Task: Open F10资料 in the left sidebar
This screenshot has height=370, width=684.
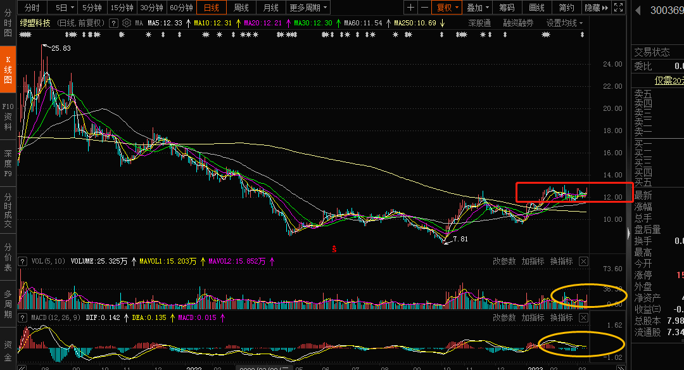Action: (8, 117)
